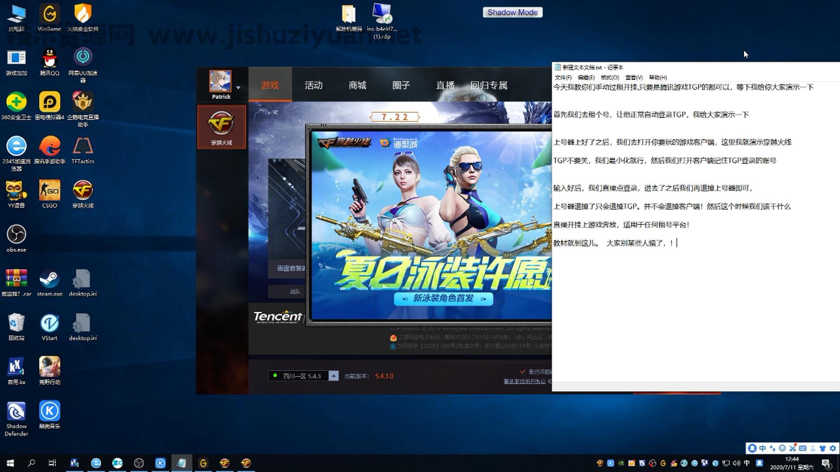This screenshot has height=472, width=840.
Task: Open the 回收站 recycle bin
Action: [x=16, y=326]
